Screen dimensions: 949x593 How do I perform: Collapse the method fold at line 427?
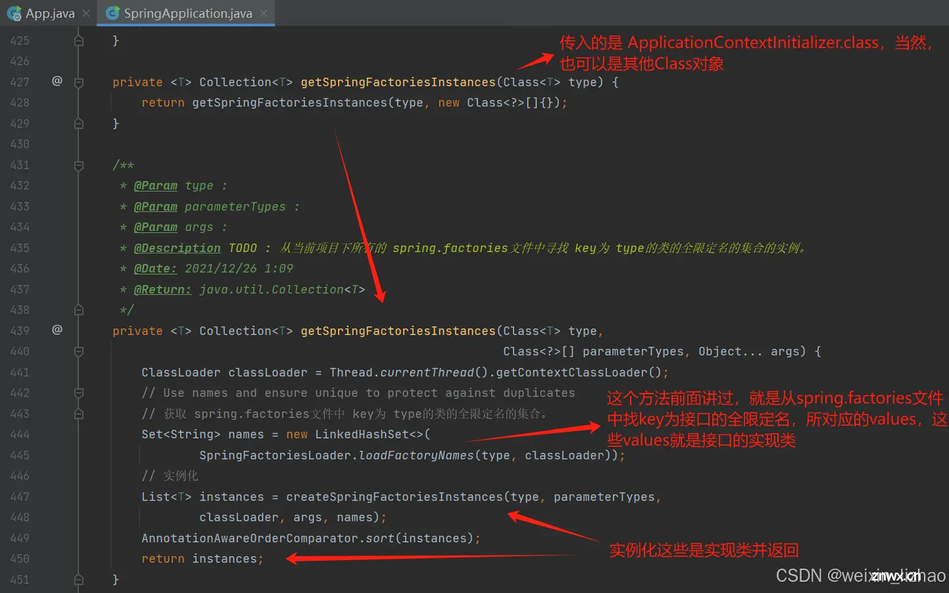coord(79,82)
